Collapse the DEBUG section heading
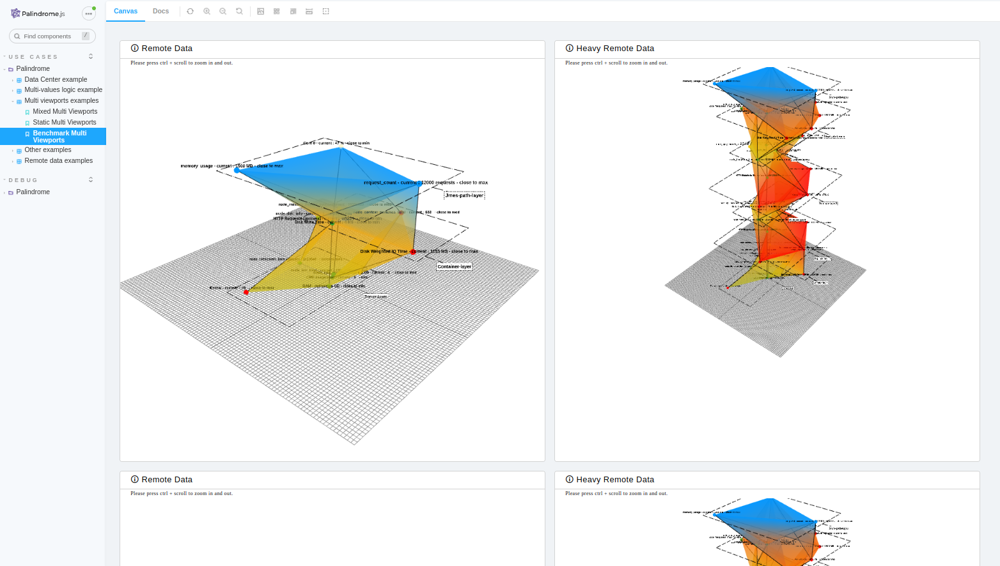 pyautogui.click(x=23, y=180)
